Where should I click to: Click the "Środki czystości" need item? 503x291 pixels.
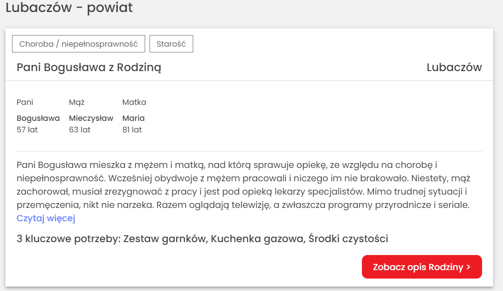click(349, 239)
